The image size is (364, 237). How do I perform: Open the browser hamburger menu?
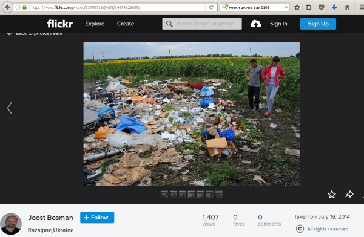[362, 7]
